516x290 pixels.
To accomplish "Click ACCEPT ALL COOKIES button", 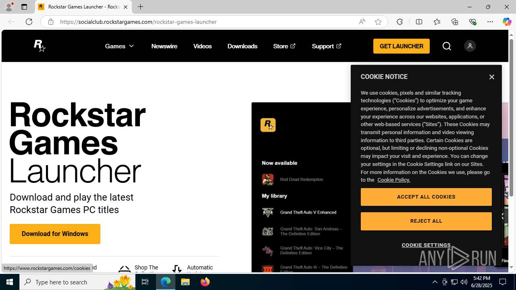I will click(426, 197).
